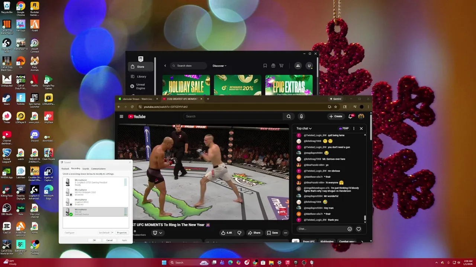This screenshot has width=476, height=267.
Task: Like the UFC video
Action: [x=226, y=233]
